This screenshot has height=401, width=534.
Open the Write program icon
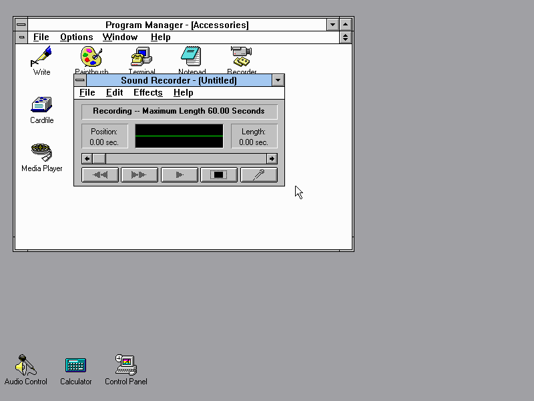(x=41, y=57)
